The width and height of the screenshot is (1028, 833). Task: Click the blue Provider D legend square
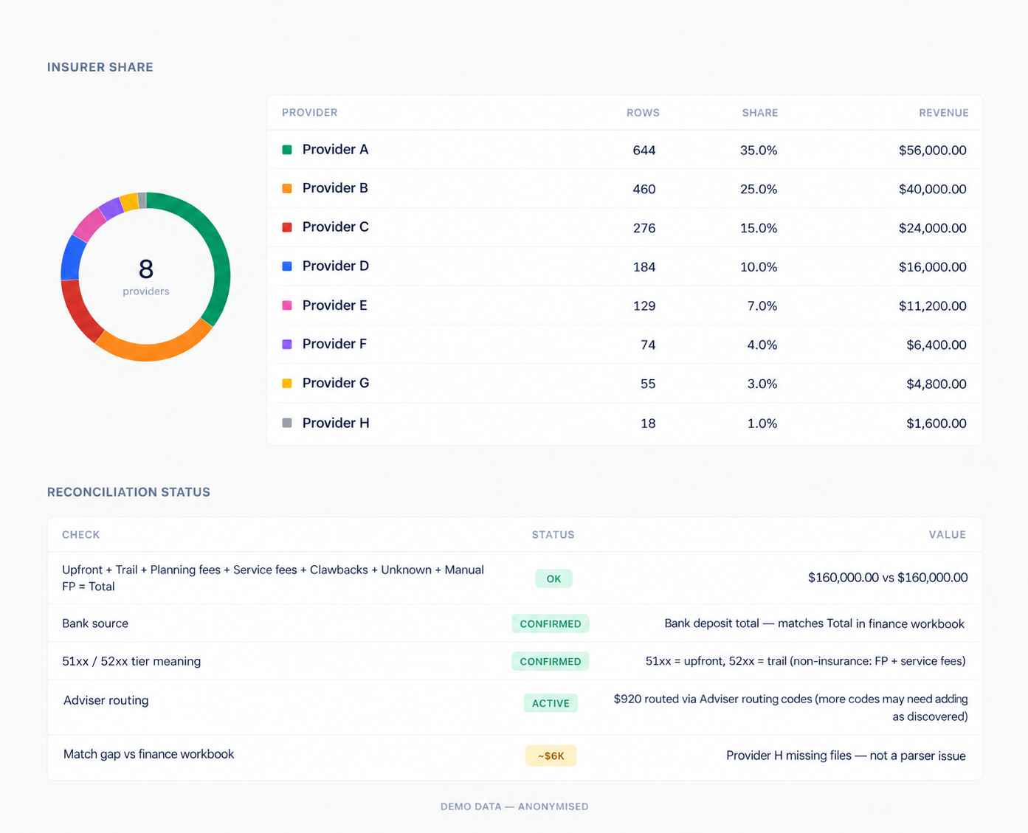click(287, 266)
